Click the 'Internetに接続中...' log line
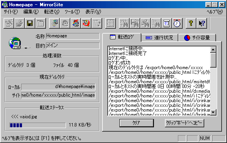This screenshot has height=143, width=227. tap(126, 49)
